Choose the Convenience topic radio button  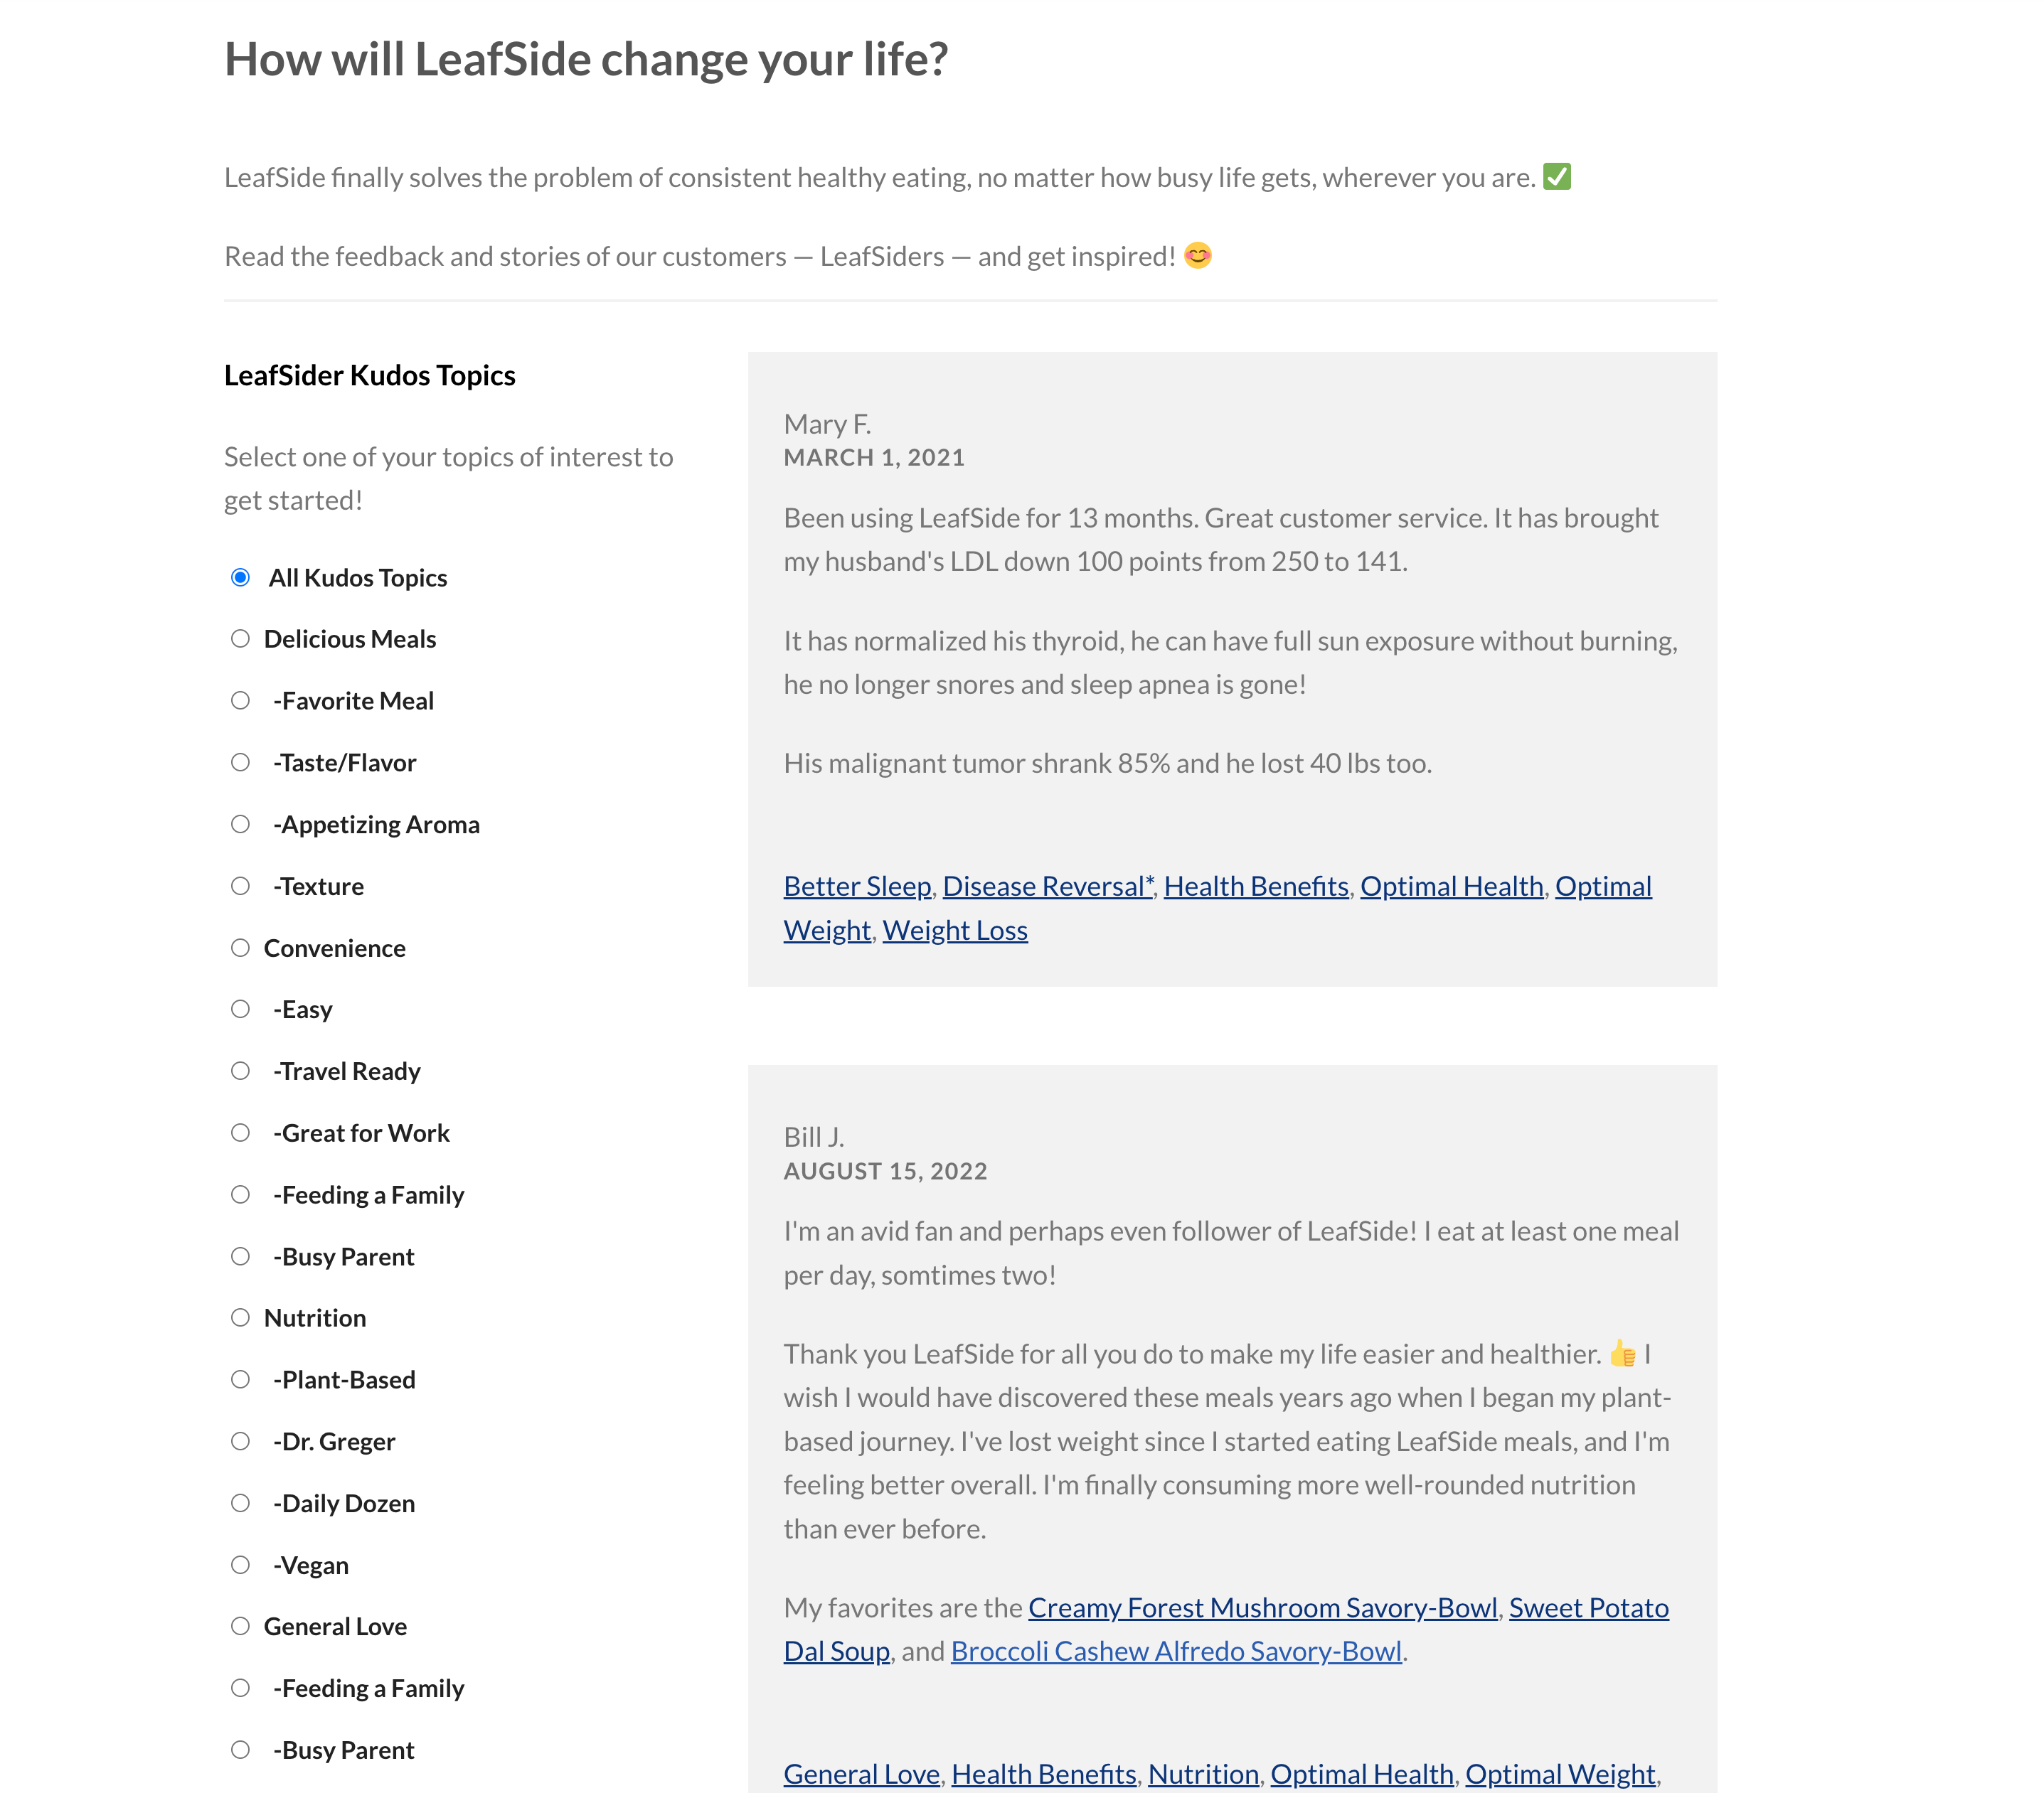click(240, 948)
